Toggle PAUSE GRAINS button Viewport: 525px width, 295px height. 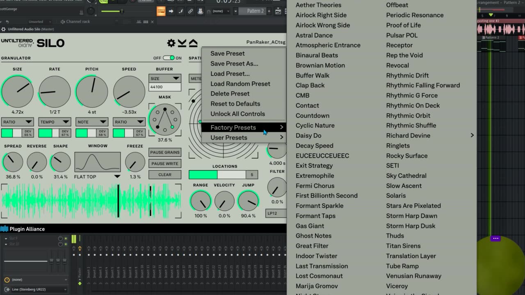click(165, 152)
